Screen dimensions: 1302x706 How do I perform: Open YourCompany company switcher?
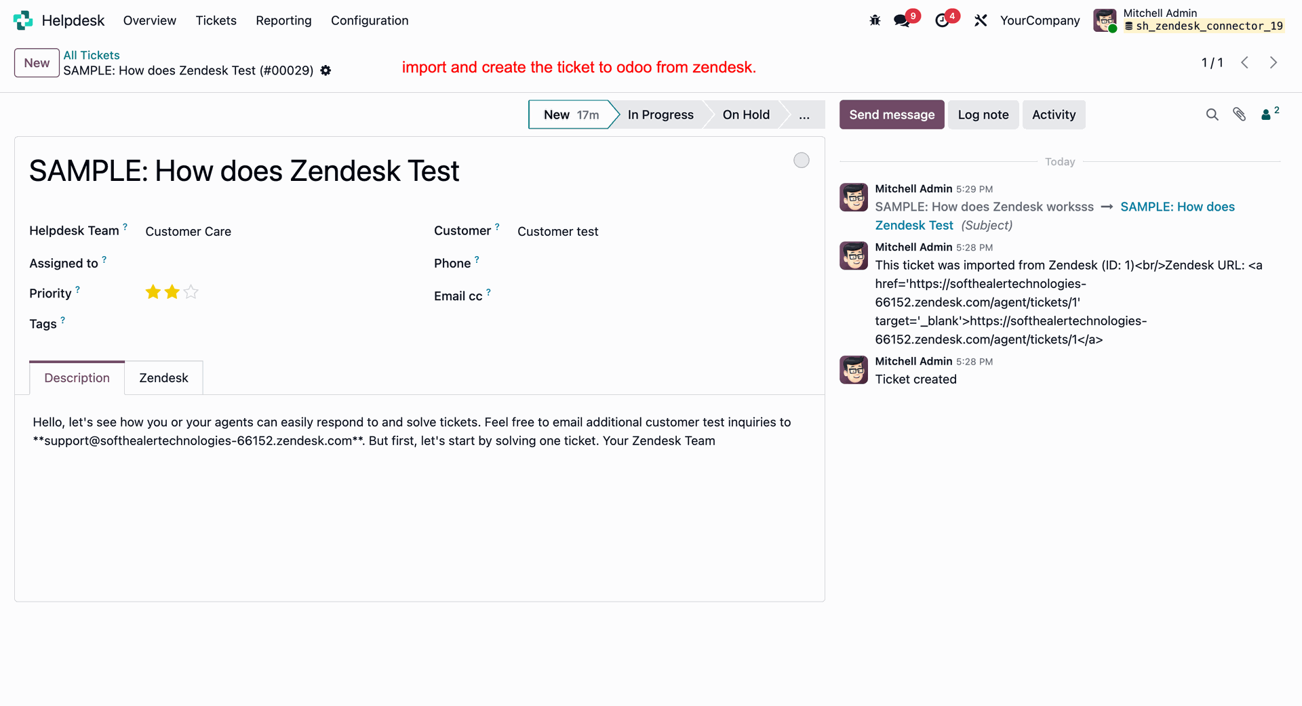(x=1040, y=20)
